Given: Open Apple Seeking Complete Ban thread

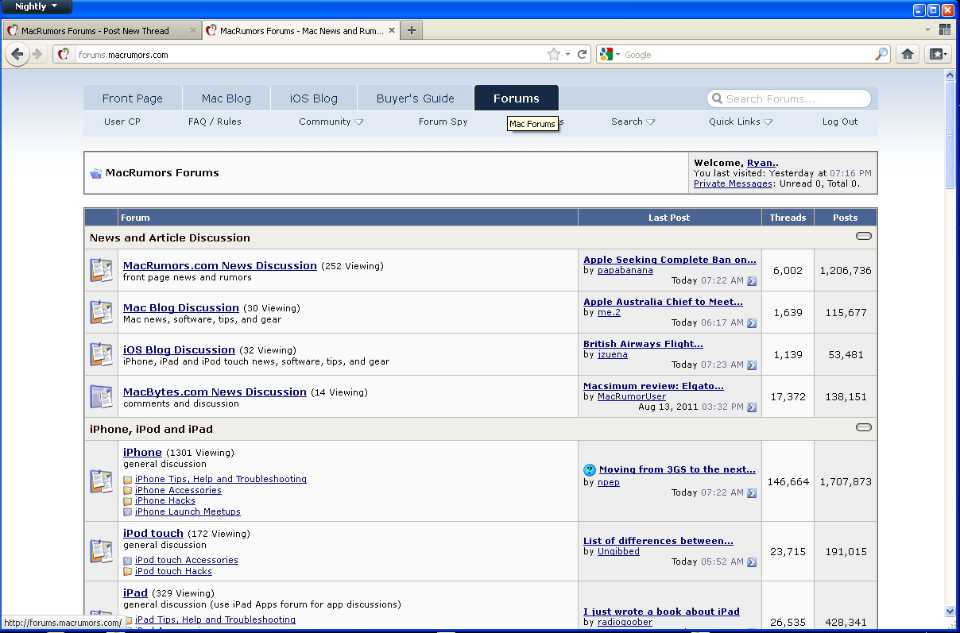Looking at the screenshot, I should point(670,260).
